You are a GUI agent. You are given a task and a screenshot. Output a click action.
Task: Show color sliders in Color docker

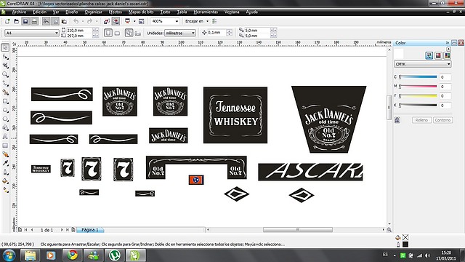429,55
